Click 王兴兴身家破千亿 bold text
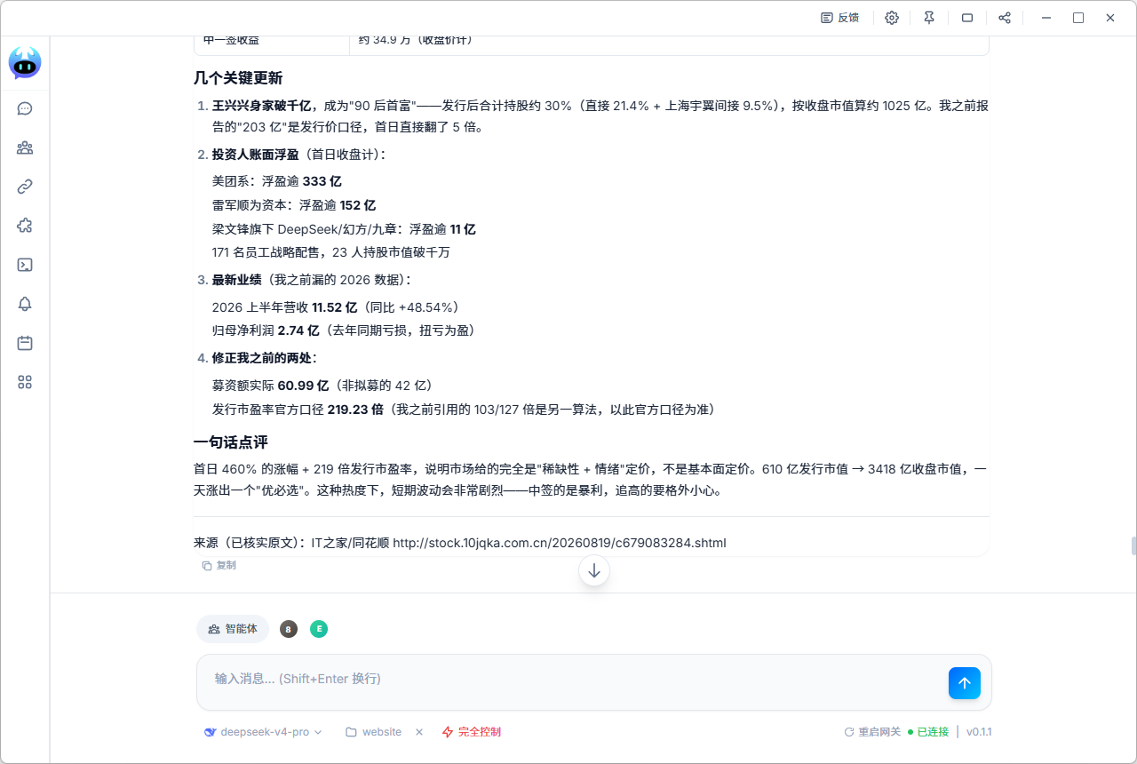This screenshot has height=764, width=1137. coord(262,106)
